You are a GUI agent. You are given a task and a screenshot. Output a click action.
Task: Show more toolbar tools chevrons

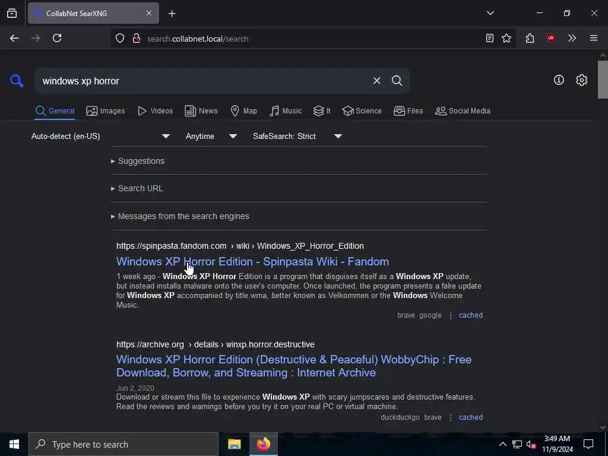pyautogui.click(x=572, y=38)
